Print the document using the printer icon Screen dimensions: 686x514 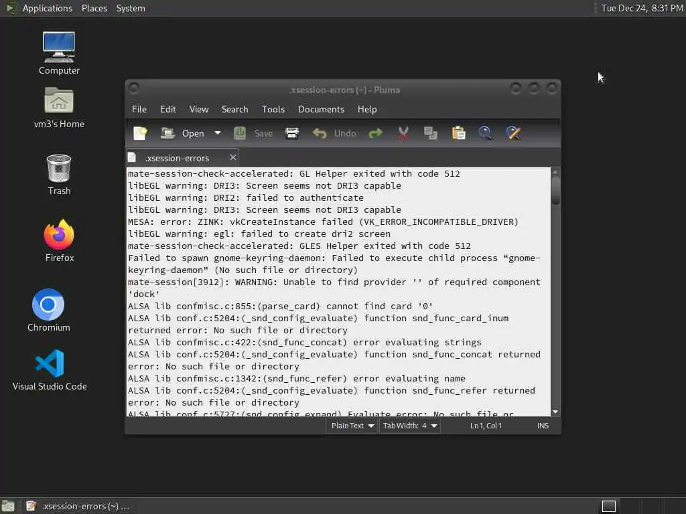tap(292, 133)
